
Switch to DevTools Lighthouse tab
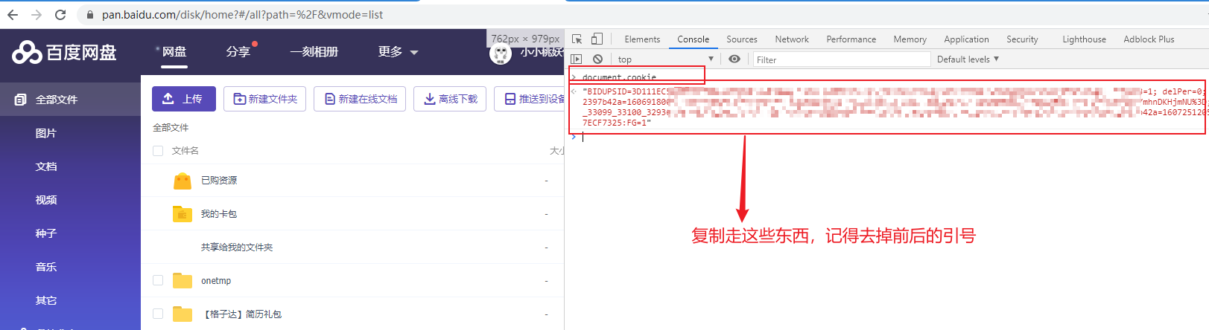coord(1085,39)
